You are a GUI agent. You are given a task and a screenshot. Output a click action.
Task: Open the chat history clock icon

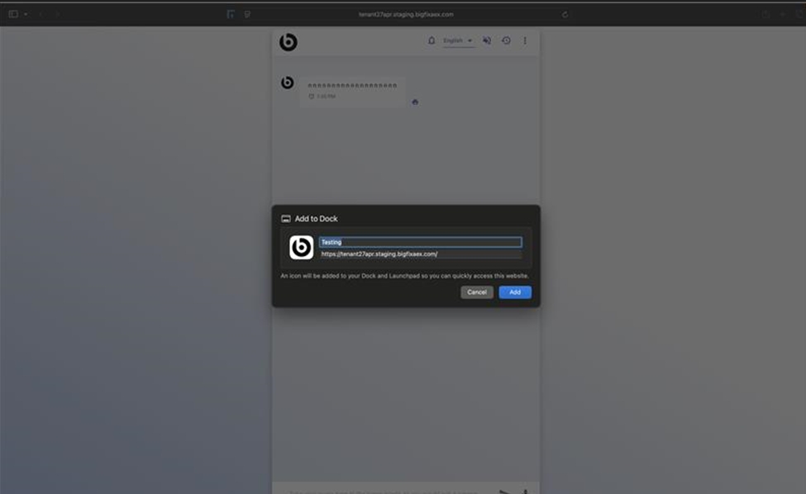506,40
